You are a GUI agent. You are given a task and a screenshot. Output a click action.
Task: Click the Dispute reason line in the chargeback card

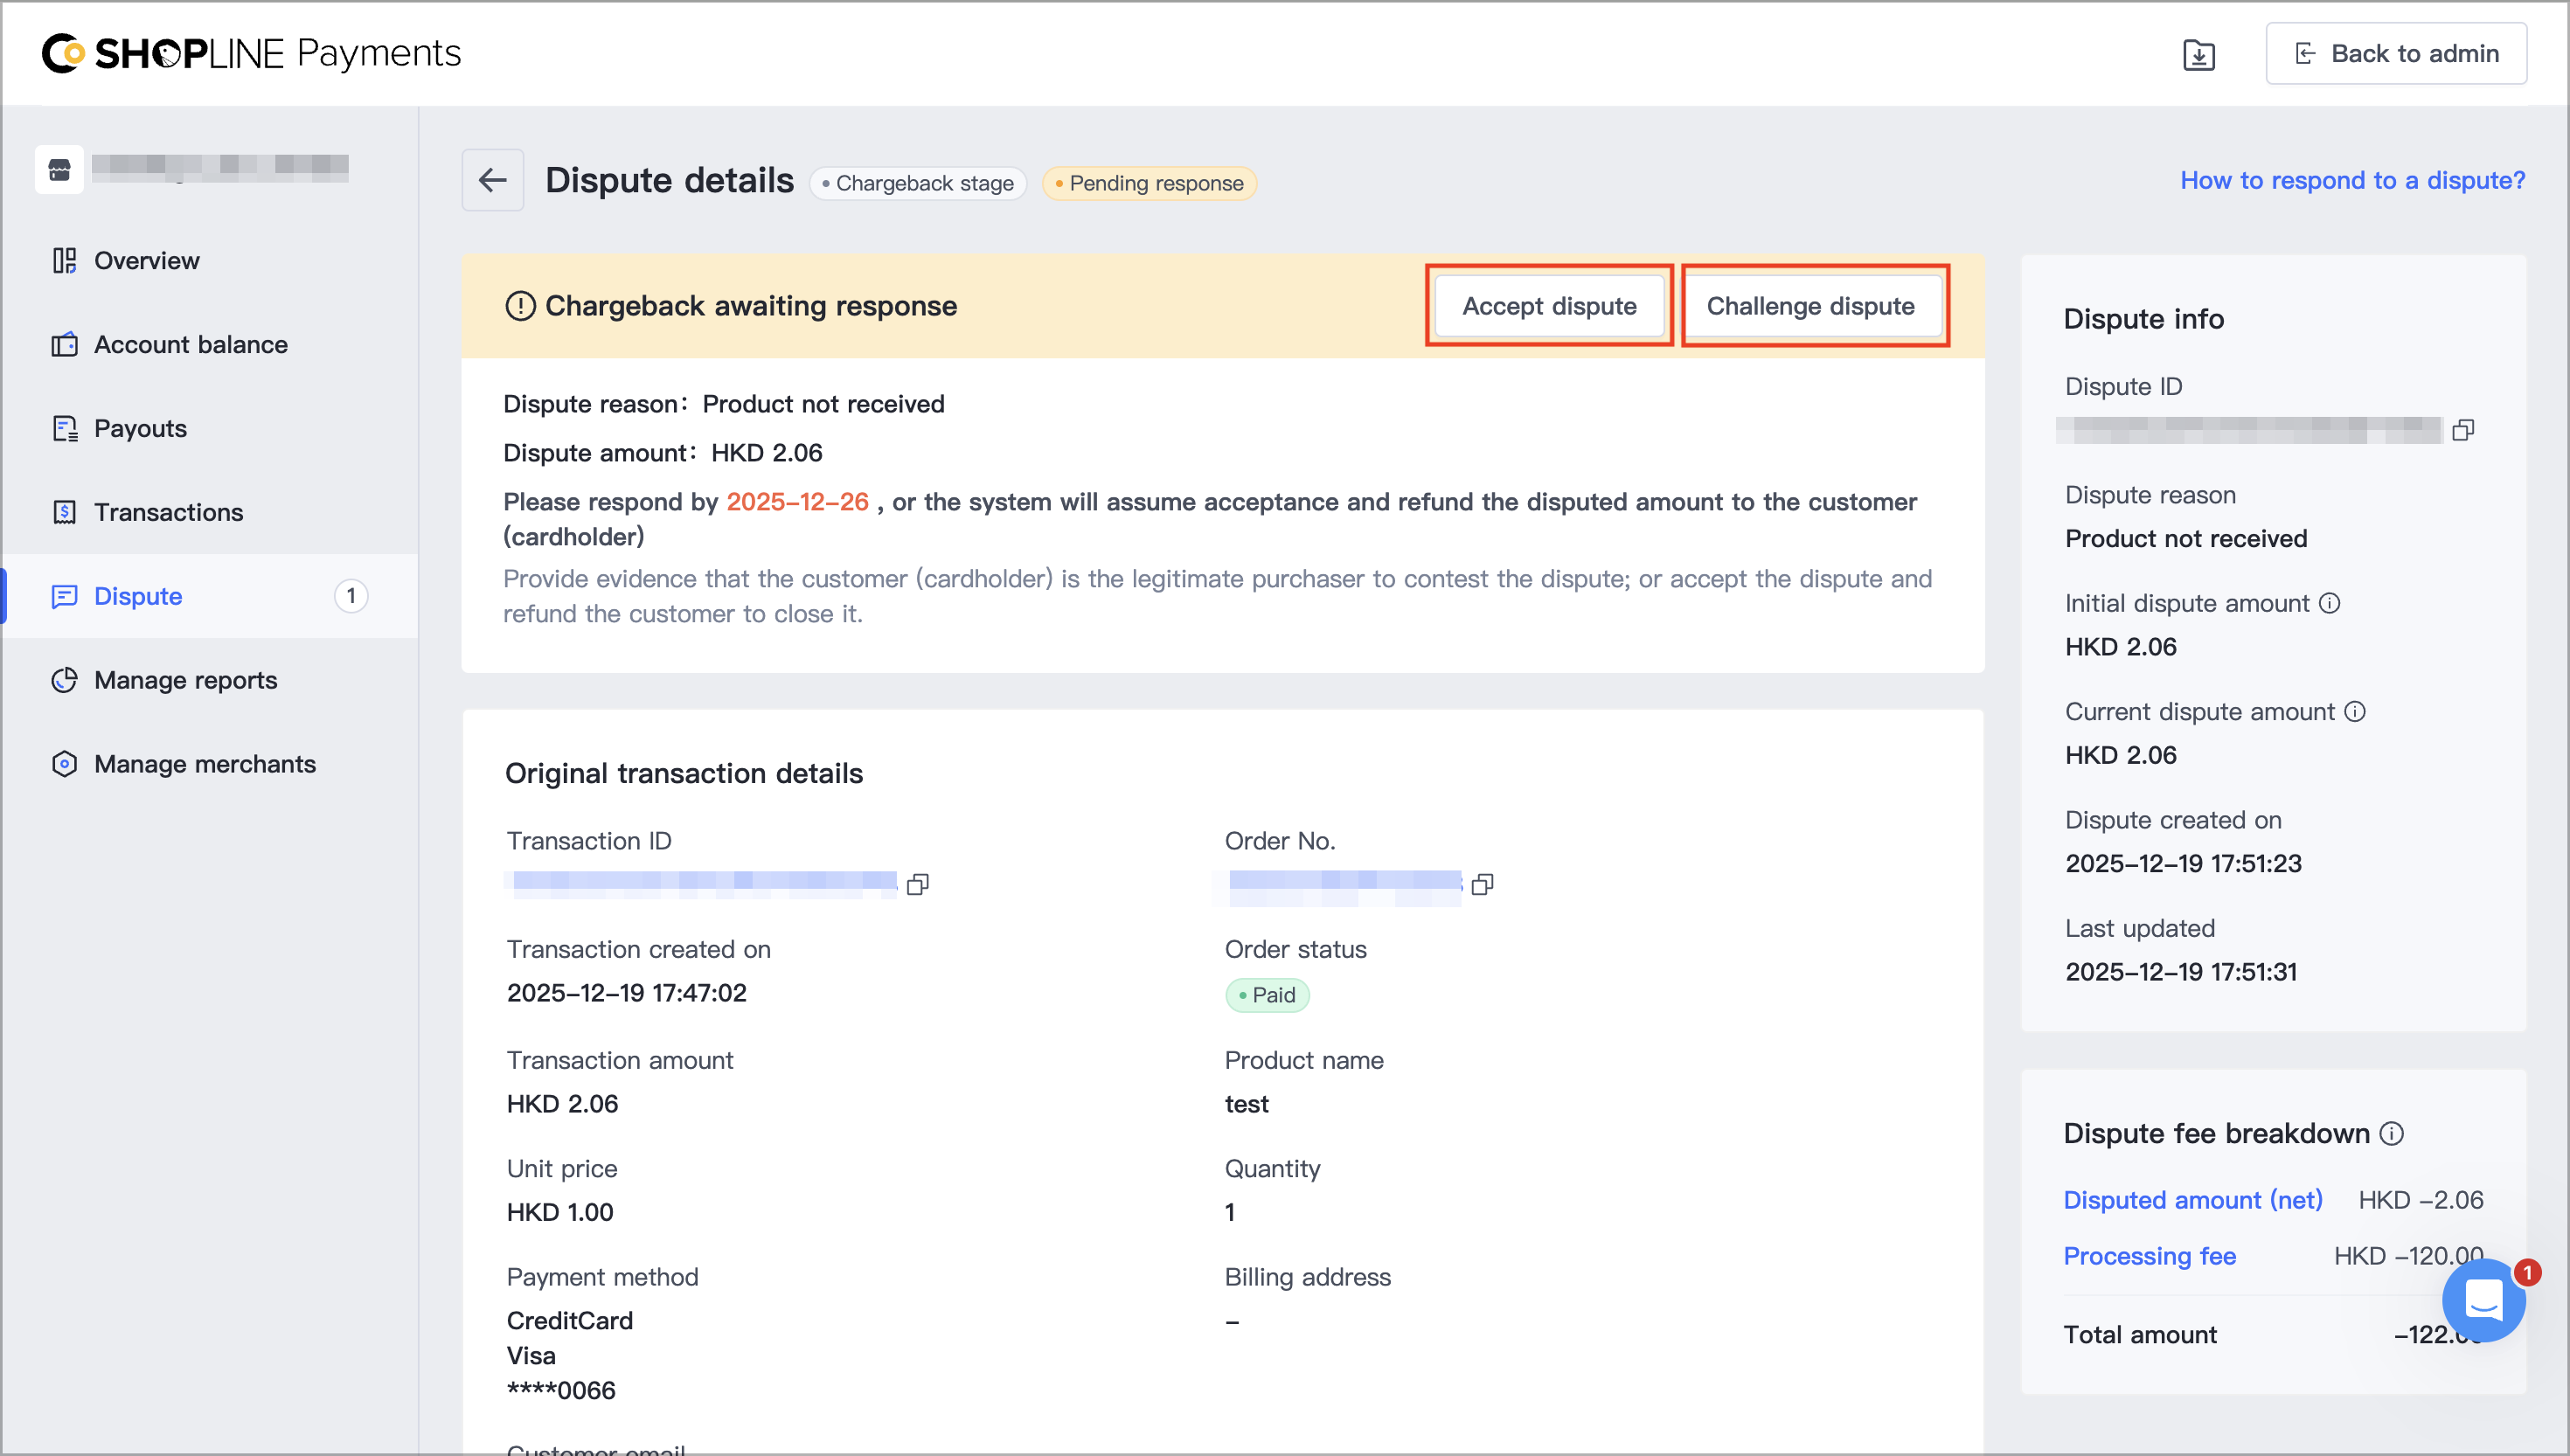[x=723, y=404]
